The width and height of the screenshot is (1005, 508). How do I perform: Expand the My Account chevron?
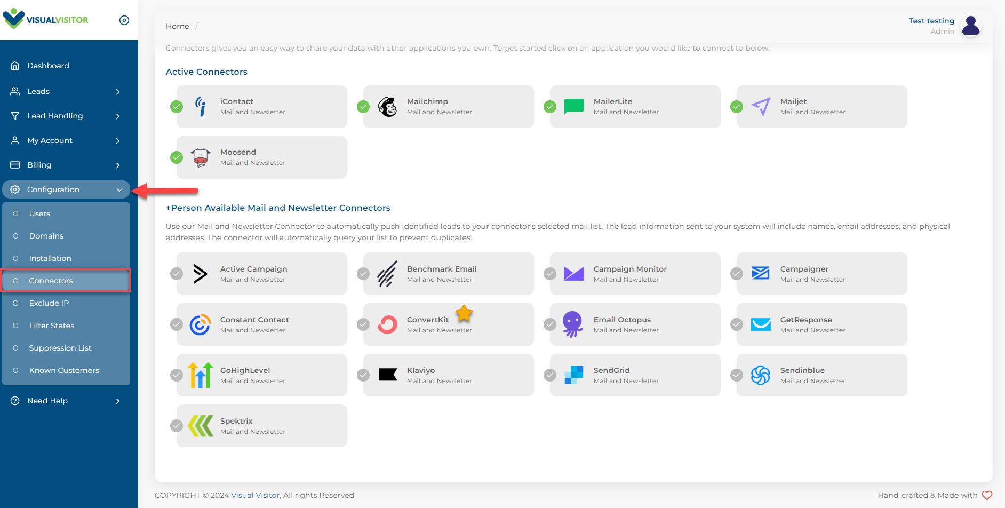118,141
